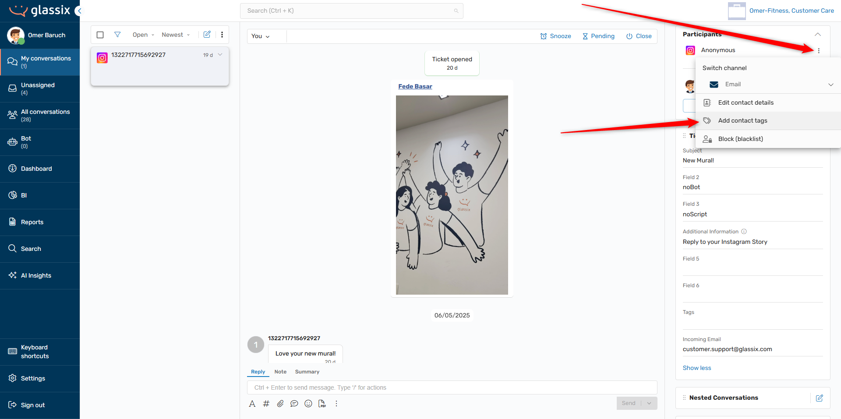Image resolution: width=841 pixels, height=419 pixels.
Task: Open the mural story image
Action: (452, 195)
